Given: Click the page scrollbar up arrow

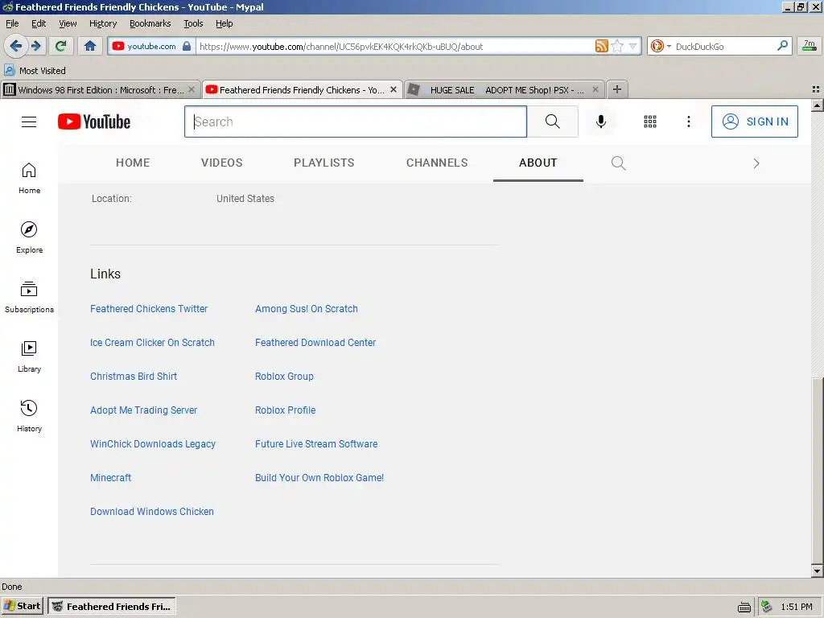Looking at the screenshot, I should 818,105.
